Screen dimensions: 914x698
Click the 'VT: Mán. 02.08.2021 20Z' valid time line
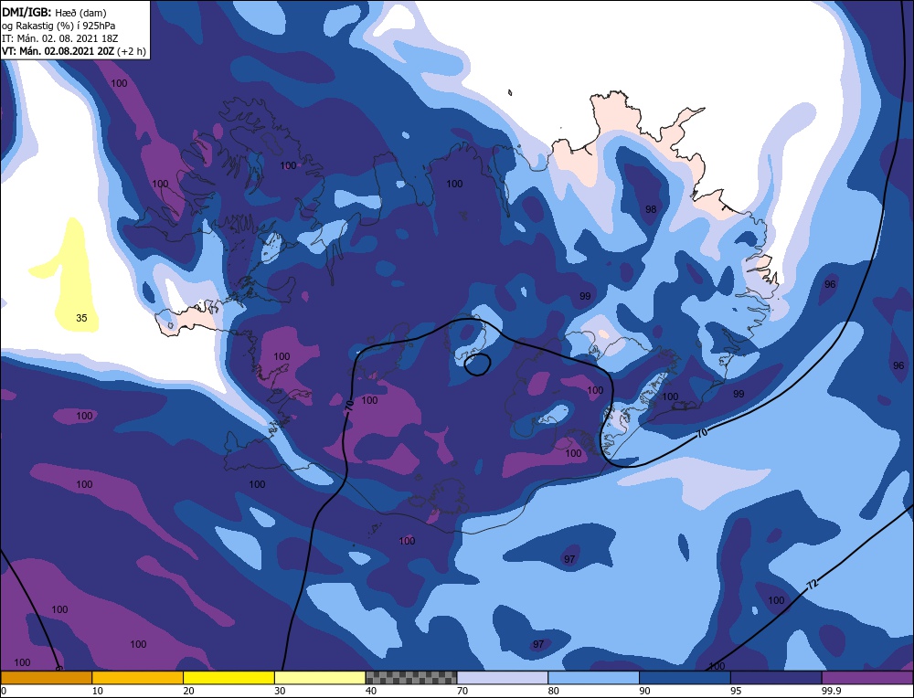(x=73, y=51)
